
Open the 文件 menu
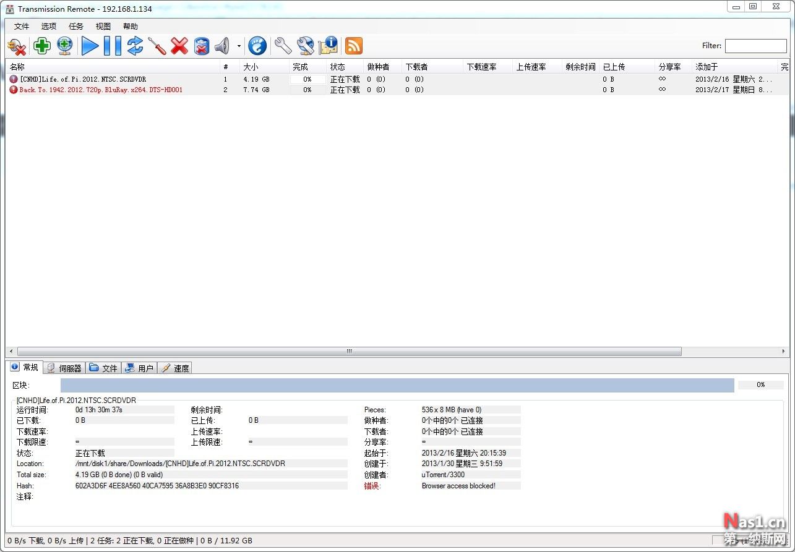click(x=22, y=27)
